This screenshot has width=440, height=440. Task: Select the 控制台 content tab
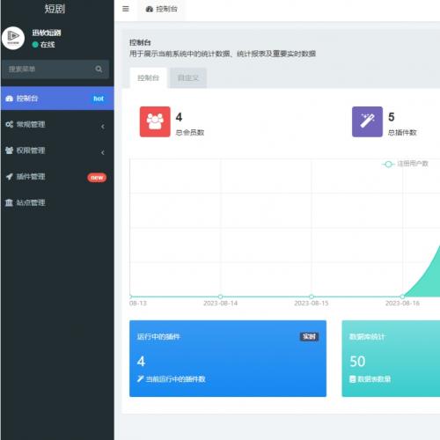[148, 78]
